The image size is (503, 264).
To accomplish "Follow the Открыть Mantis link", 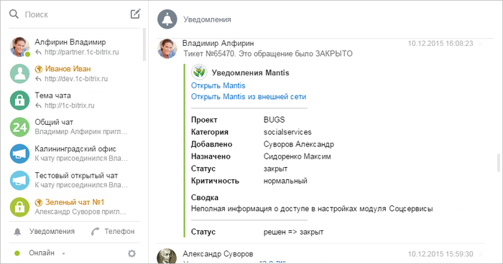I will 218,85.
